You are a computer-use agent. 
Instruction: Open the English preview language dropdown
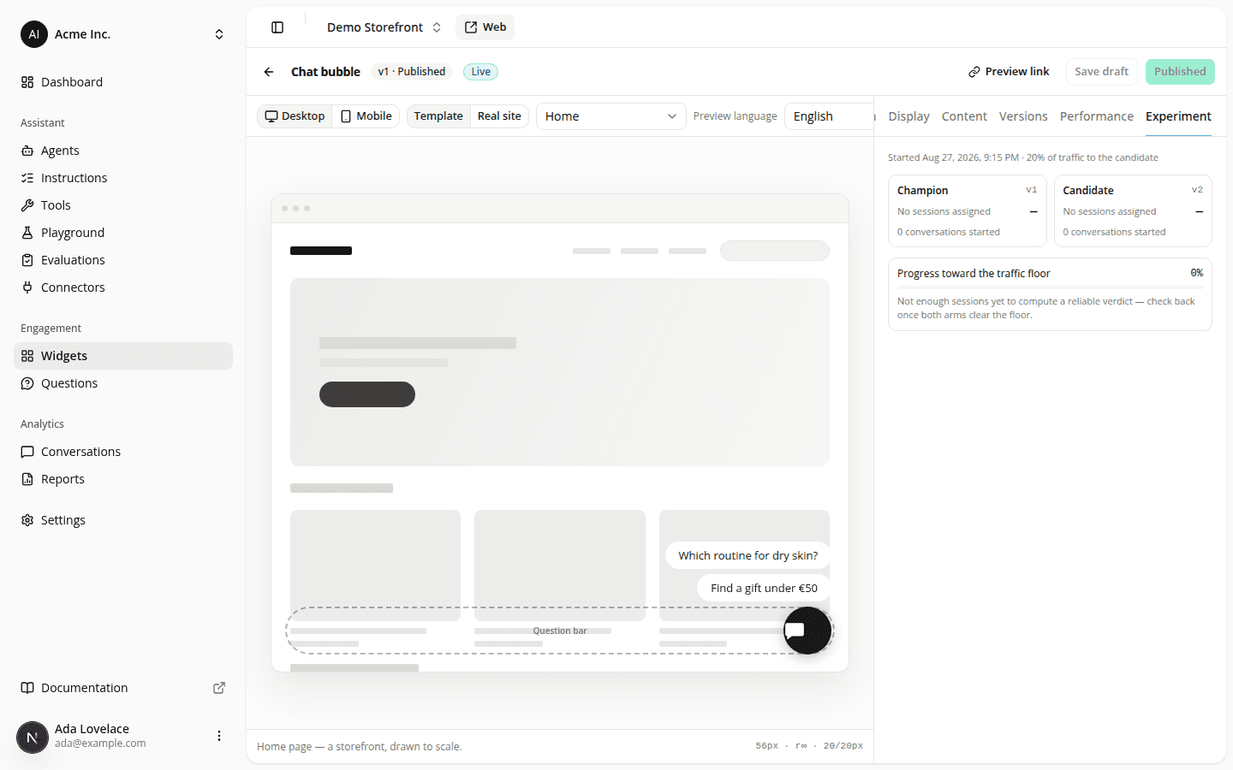(829, 116)
